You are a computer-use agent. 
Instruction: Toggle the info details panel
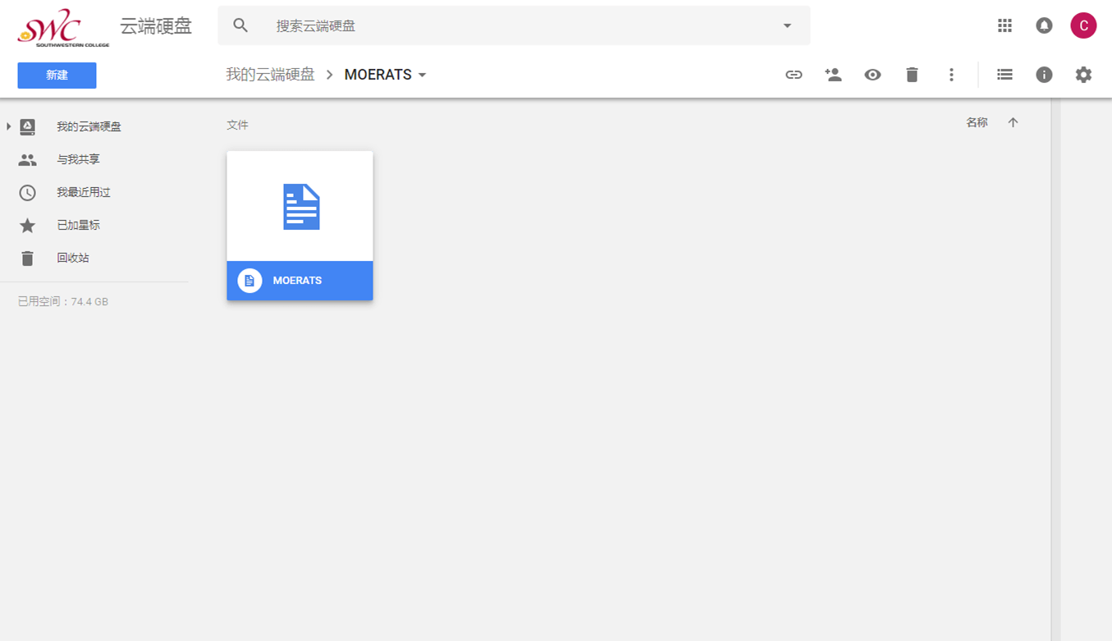tap(1044, 75)
